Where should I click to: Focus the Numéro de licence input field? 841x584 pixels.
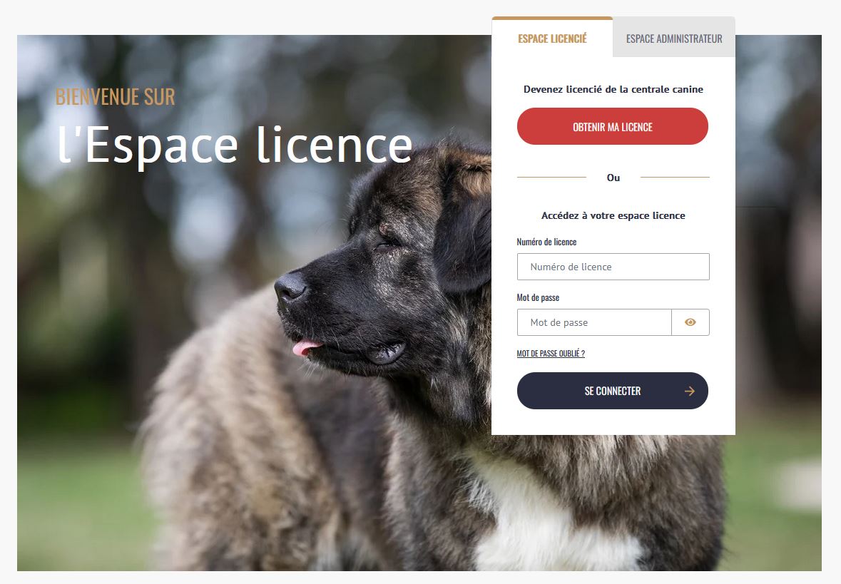click(x=613, y=267)
